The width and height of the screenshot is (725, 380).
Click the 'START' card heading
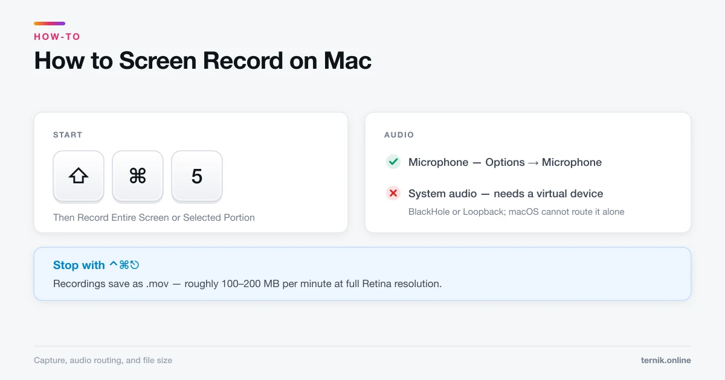tap(68, 135)
